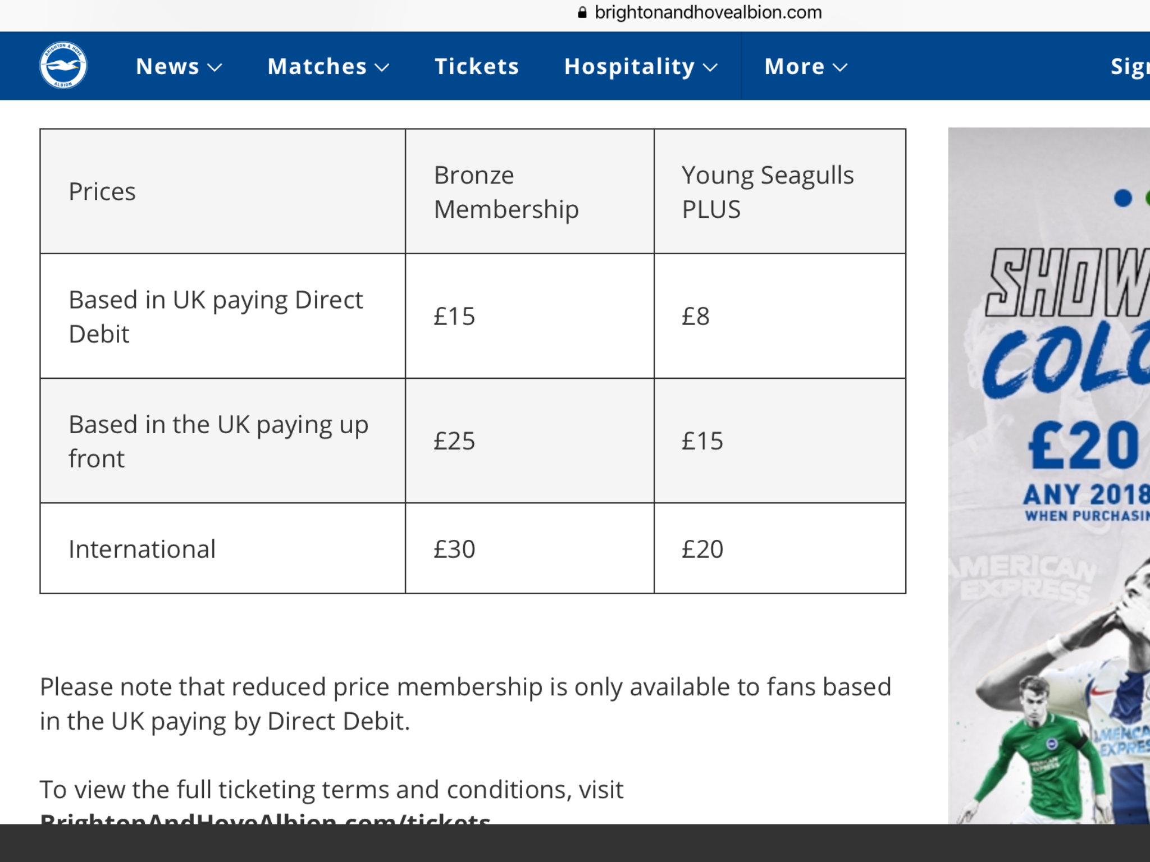Expand the Matches dropdown chevron

(x=382, y=68)
